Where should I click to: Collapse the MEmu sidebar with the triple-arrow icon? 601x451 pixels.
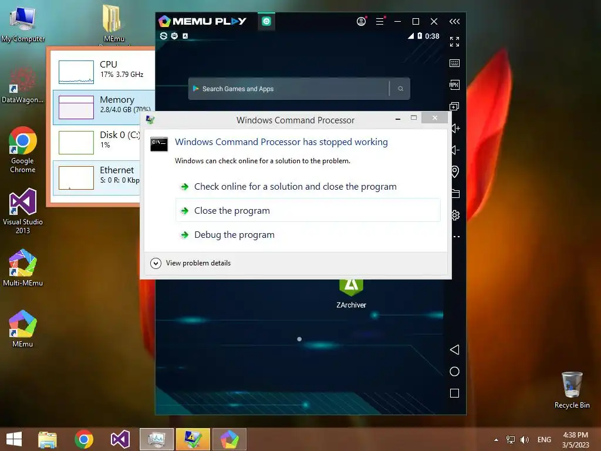(x=455, y=22)
